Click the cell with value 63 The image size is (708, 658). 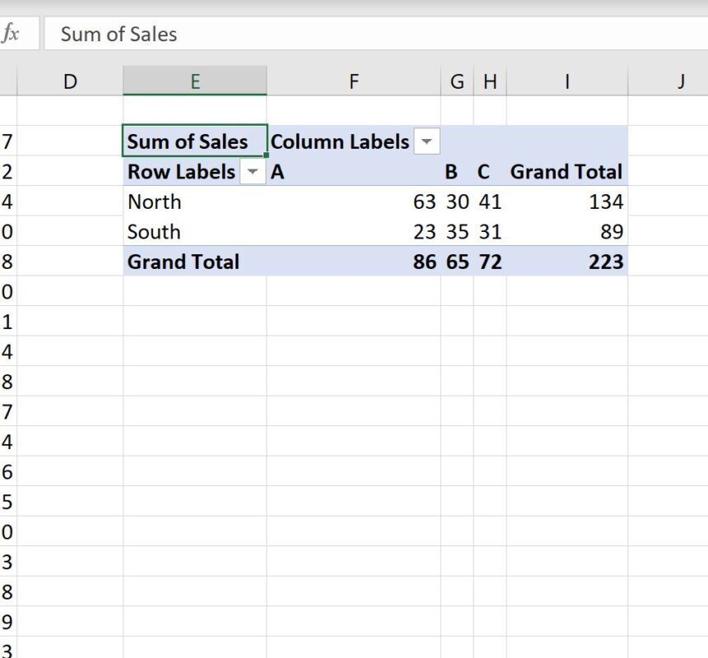[x=353, y=202]
